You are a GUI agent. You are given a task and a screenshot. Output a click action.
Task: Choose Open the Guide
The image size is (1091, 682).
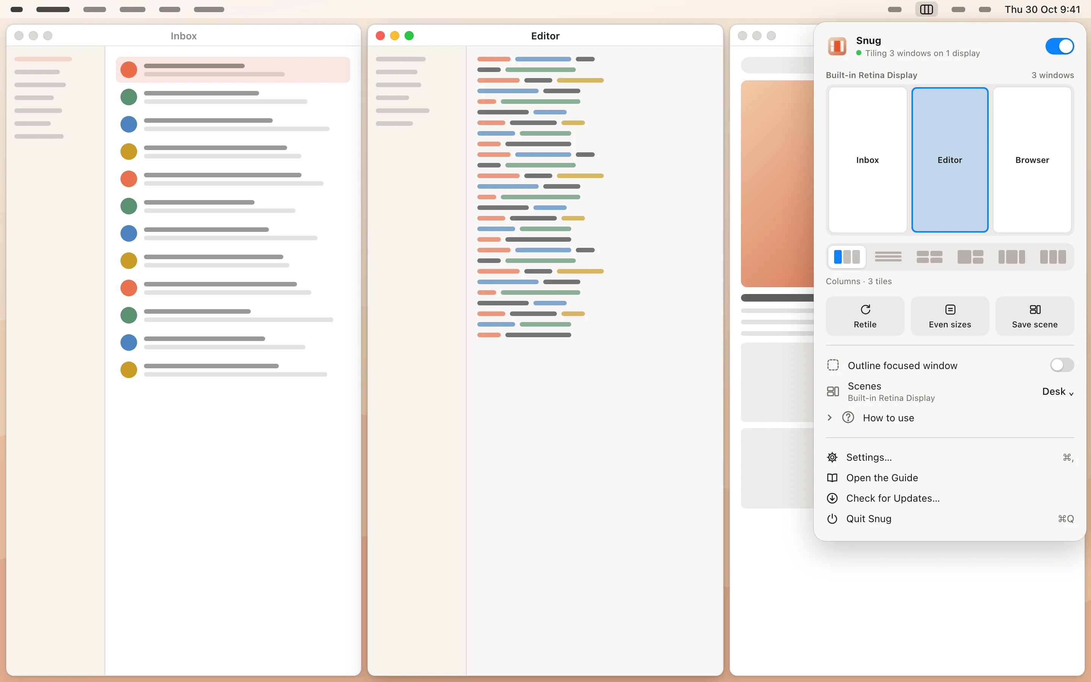click(950, 478)
